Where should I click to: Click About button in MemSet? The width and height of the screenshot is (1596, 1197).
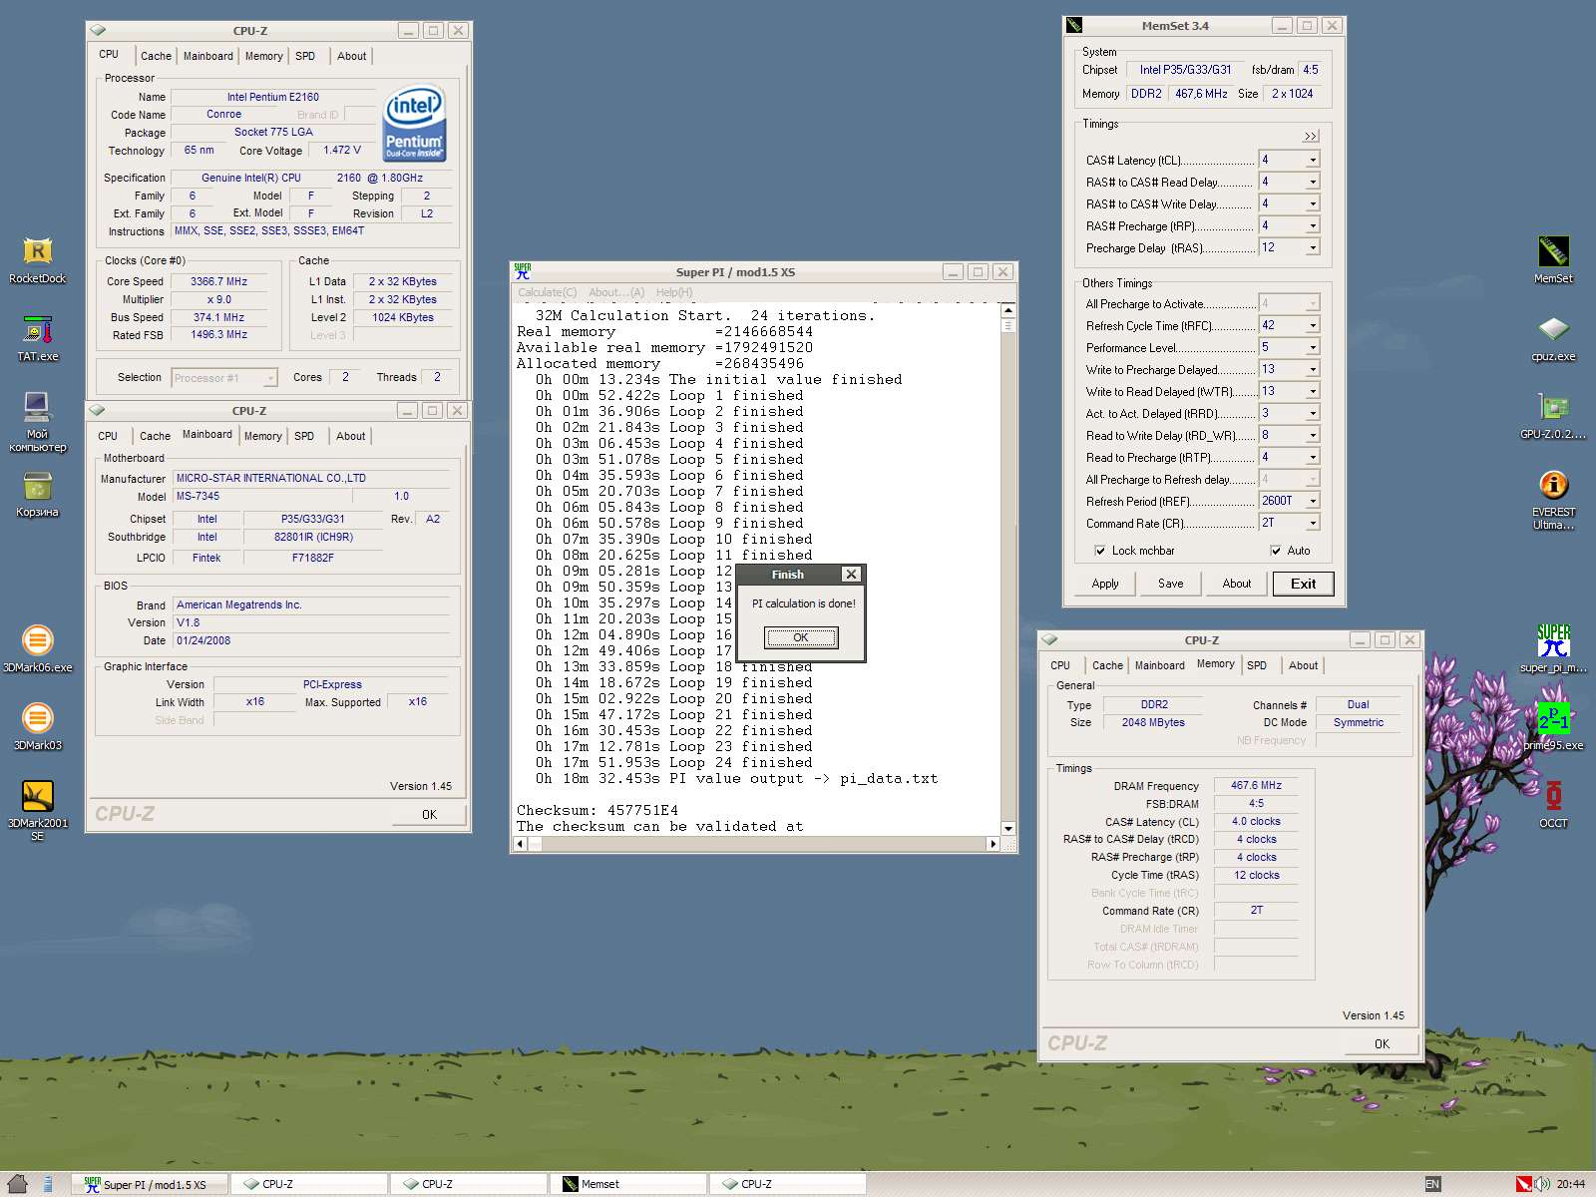1237,584
